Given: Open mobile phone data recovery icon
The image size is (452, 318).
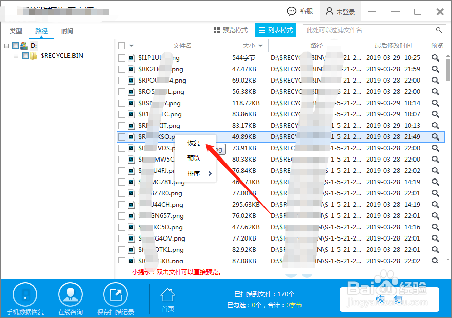Looking at the screenshot, I should (25, 295).
